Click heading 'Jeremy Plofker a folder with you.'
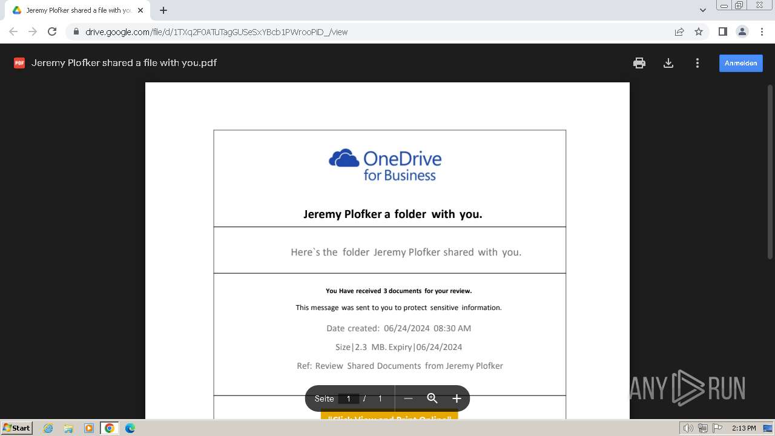The height and width of the screenshot is (436, 775). coord(392,214)
